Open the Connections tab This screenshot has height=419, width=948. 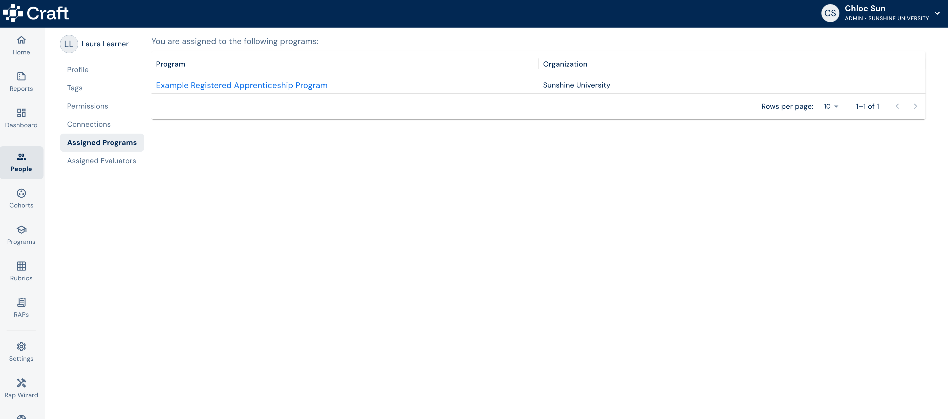[x=102, y=124]
